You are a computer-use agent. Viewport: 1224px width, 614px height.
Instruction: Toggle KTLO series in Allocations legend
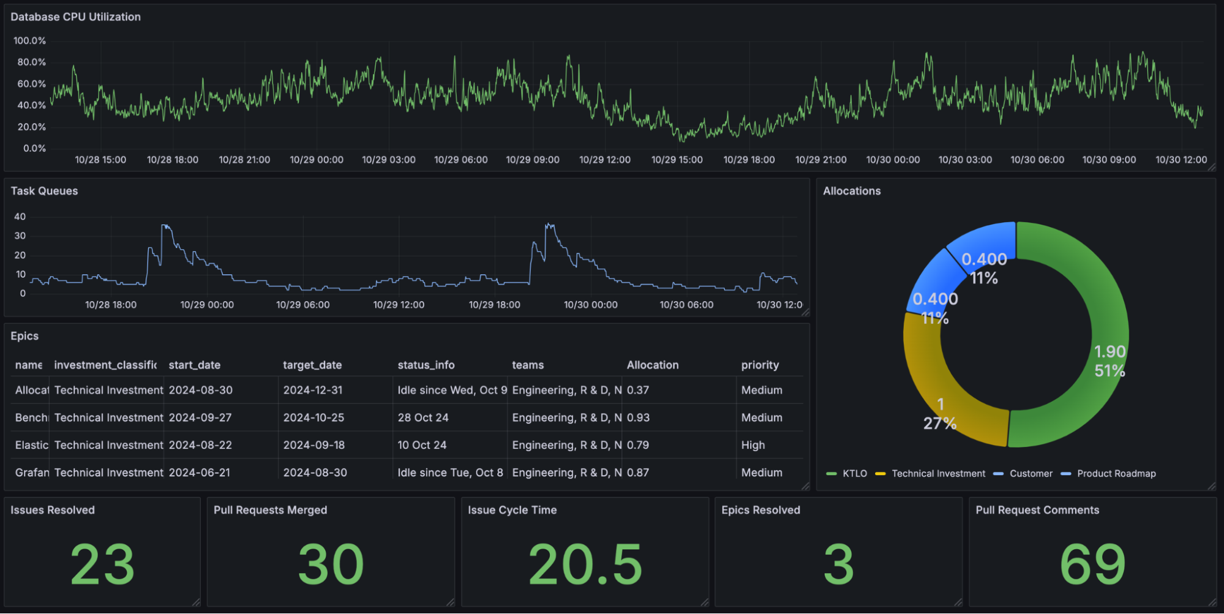point(855,473)
